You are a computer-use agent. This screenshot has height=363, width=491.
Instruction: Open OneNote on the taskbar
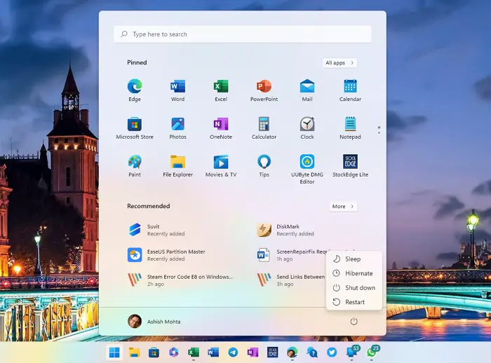253,352
